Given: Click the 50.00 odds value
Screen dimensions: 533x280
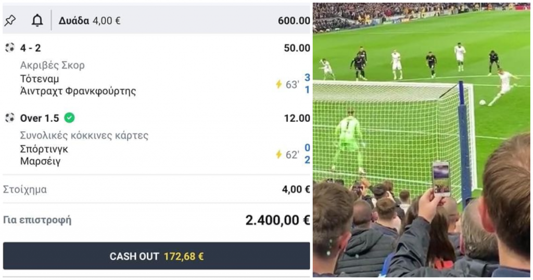Looking at the screenshot, I should click(297, 48).
